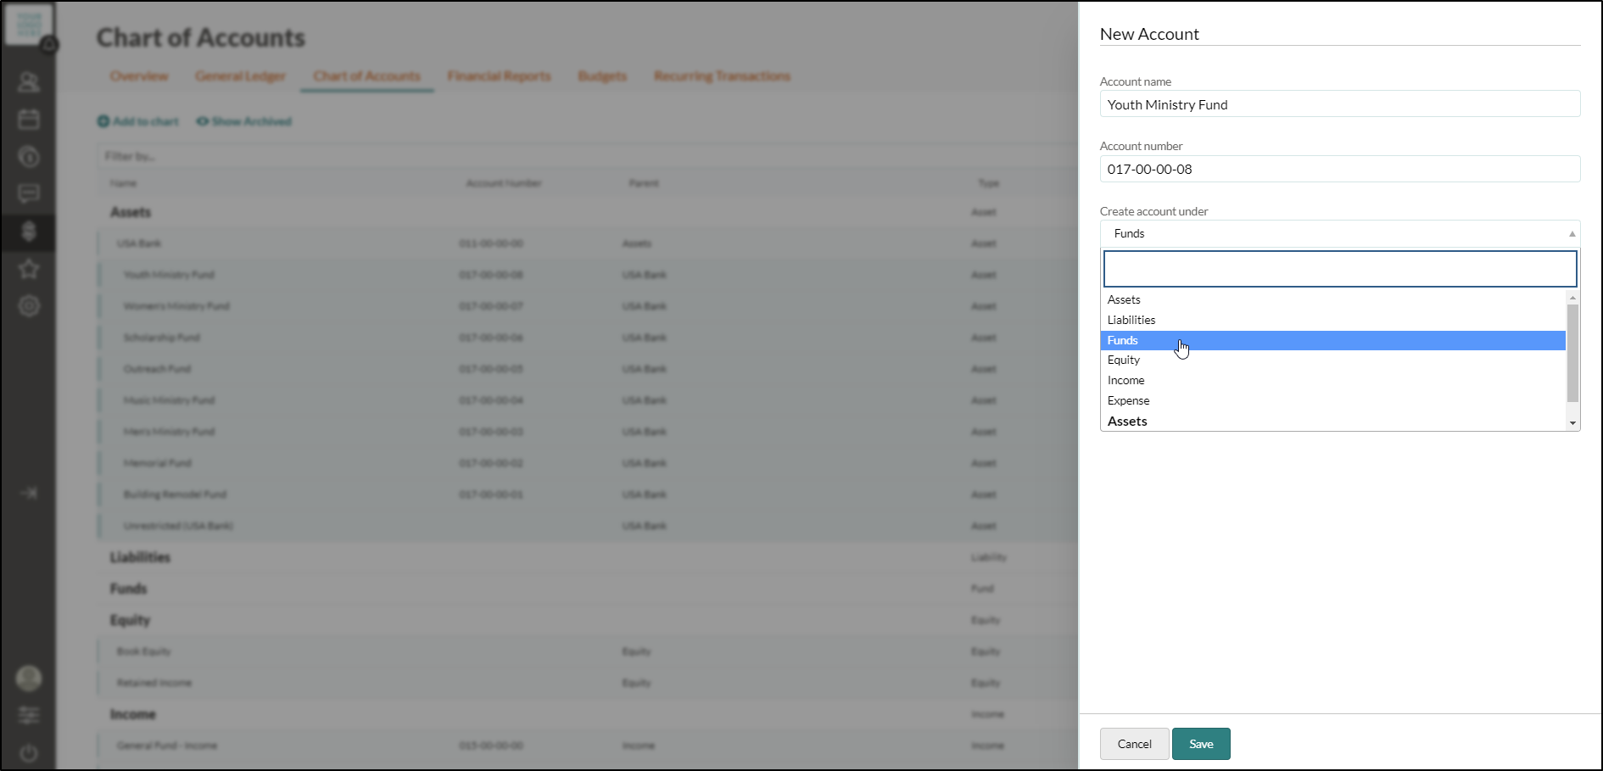Select Funds in the dropdown list
1603x771 pixels.
tap(1122, 340)
